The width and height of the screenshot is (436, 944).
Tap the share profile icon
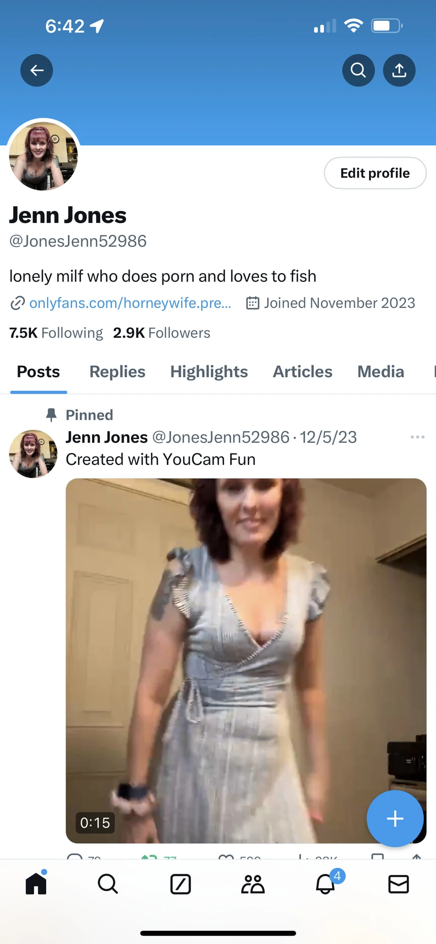(x=399, y=70)
